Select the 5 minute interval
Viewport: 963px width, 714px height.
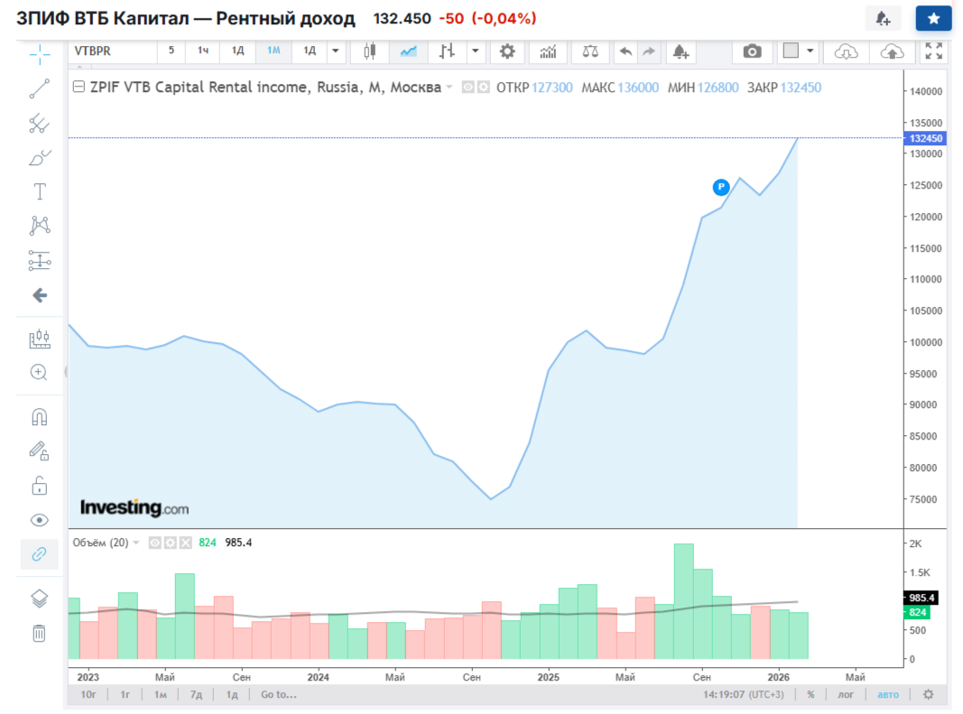[x=171, y=51]
